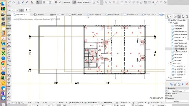Image resolution: width=189 pixels, height=106 pixels.
Task: Switch to the A6005 CAPPIN tab
Action: pyautogui.click(x=76, y=14)
